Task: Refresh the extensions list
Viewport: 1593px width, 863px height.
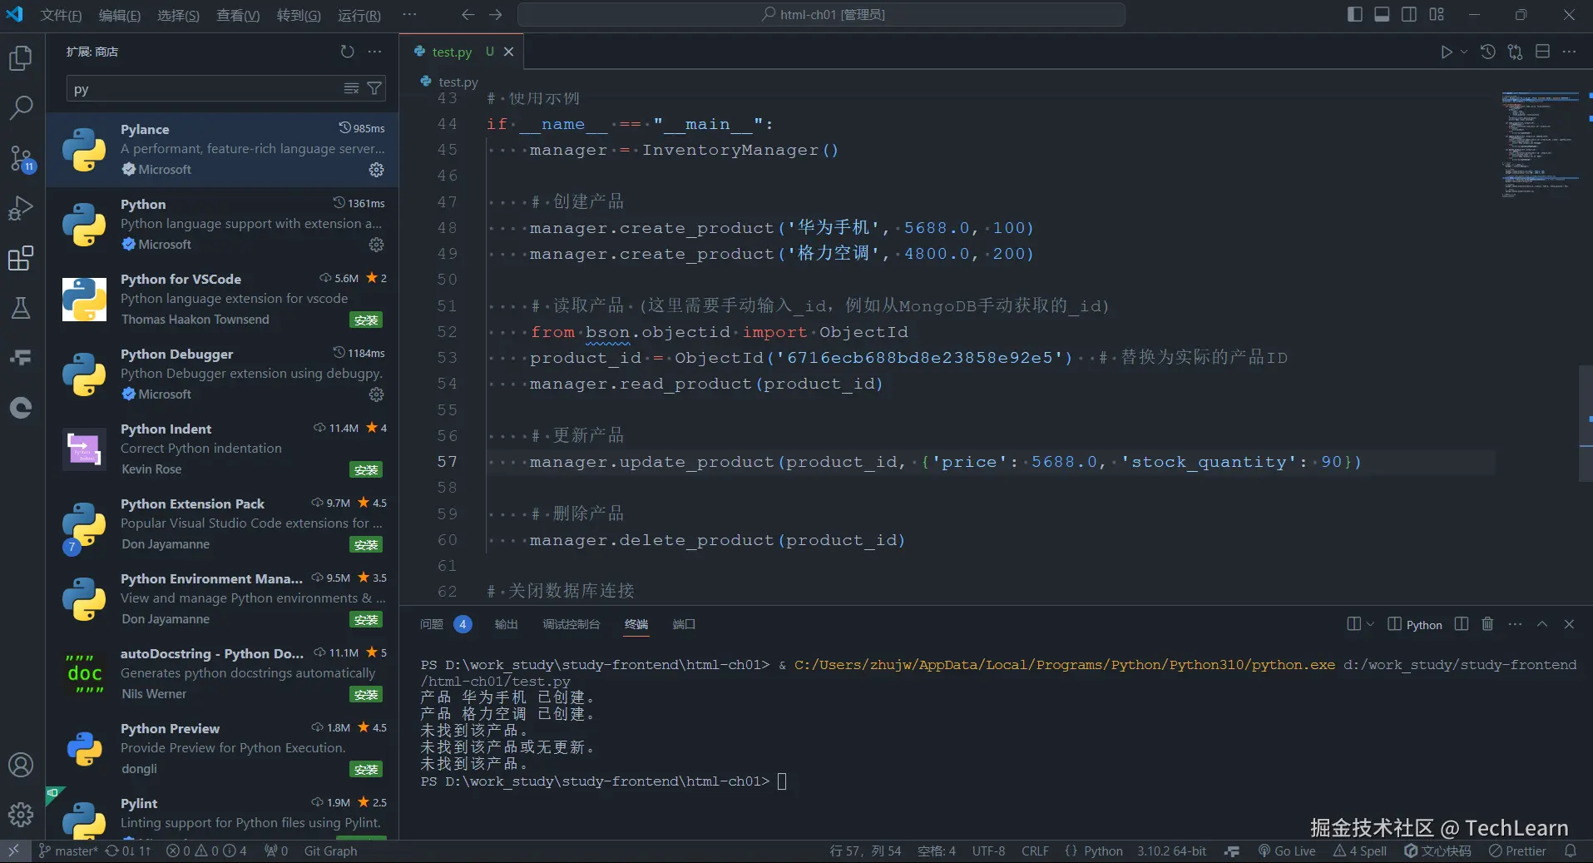Action: [x=347, y=52]
